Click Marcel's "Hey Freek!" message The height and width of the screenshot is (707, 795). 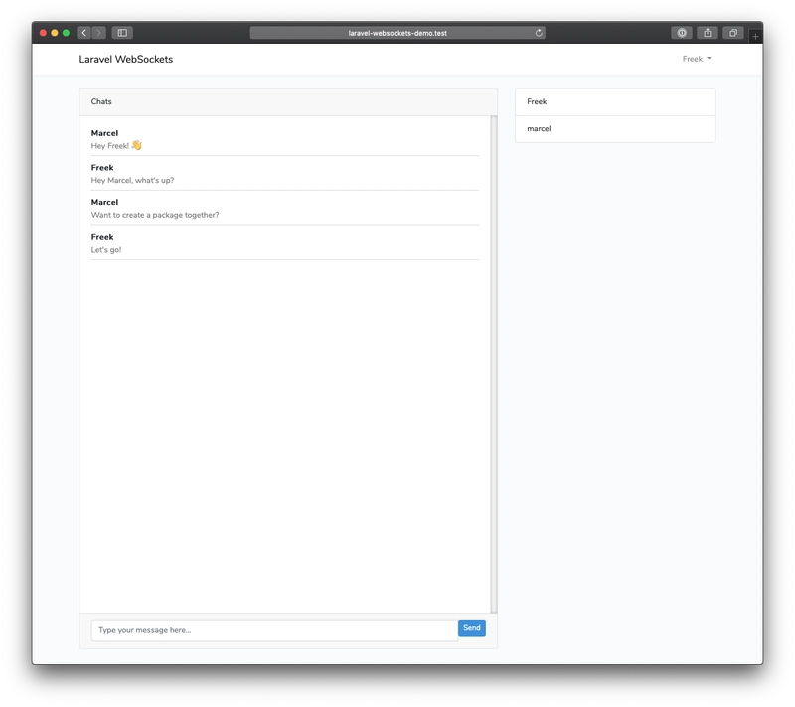[x=116, y=146]
